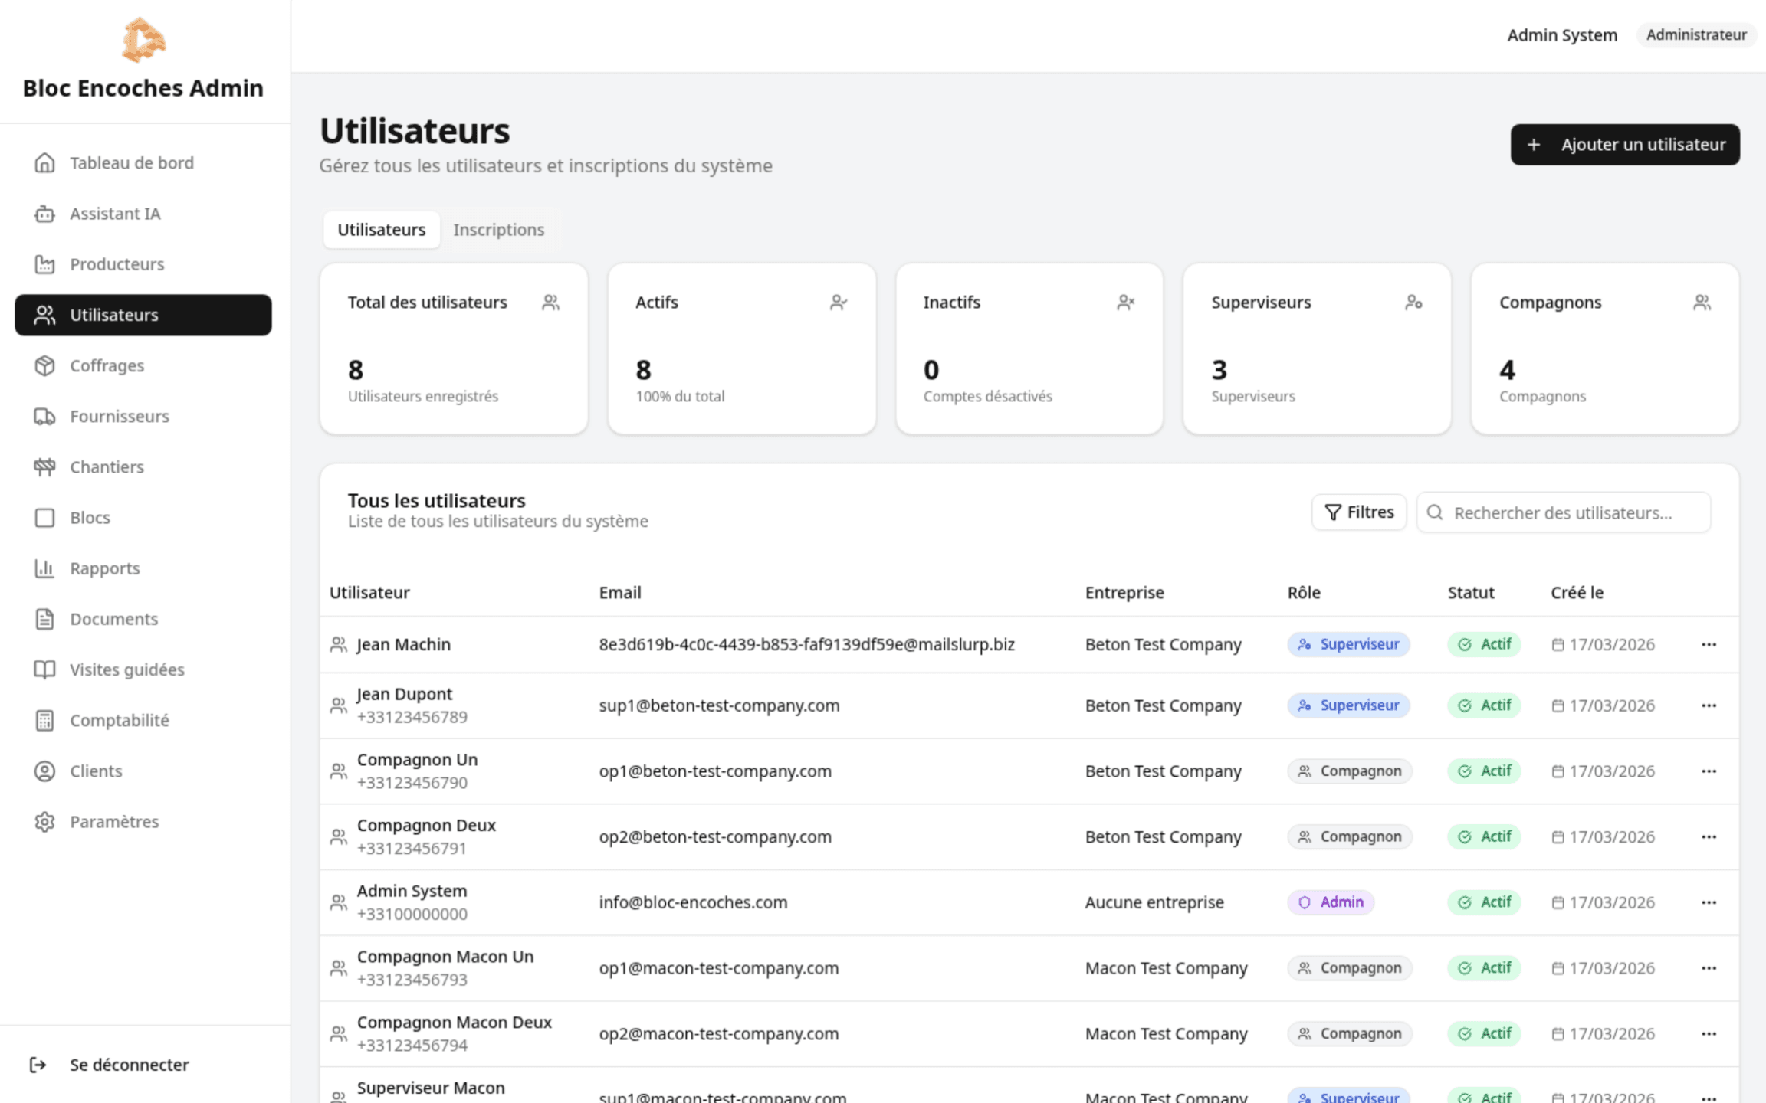Open actions menu for Compagnon Macon Un
Image resolution: width=1766 pixels, height=1103 pixels.
pyautogui.click(x=1709, y=968)
